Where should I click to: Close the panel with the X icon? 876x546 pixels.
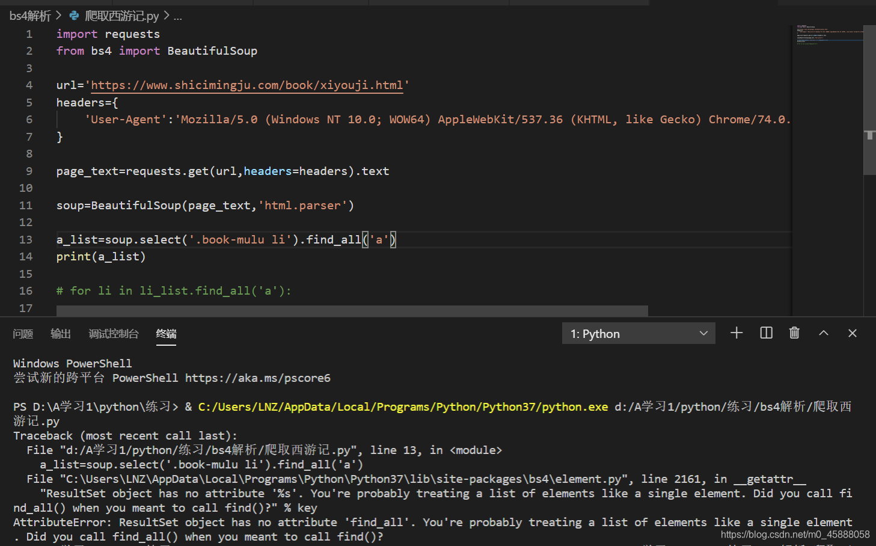click(852, 333)
